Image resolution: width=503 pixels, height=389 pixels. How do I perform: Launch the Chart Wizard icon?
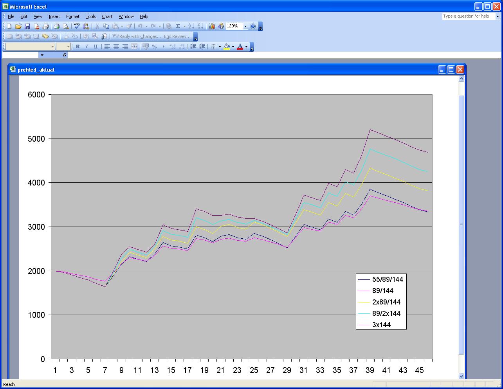click(212, 26)
